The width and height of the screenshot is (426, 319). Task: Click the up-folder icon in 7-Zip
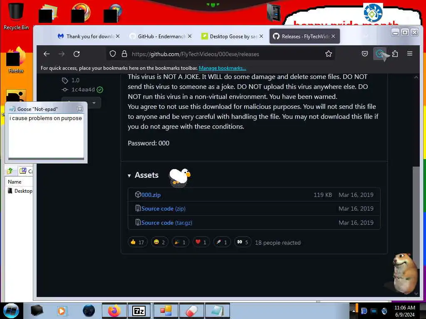point(10,171)
